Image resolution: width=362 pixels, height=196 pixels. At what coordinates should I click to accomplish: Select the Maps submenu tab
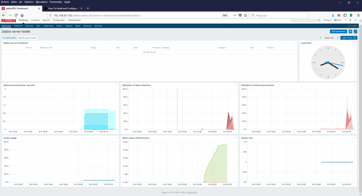78,26
